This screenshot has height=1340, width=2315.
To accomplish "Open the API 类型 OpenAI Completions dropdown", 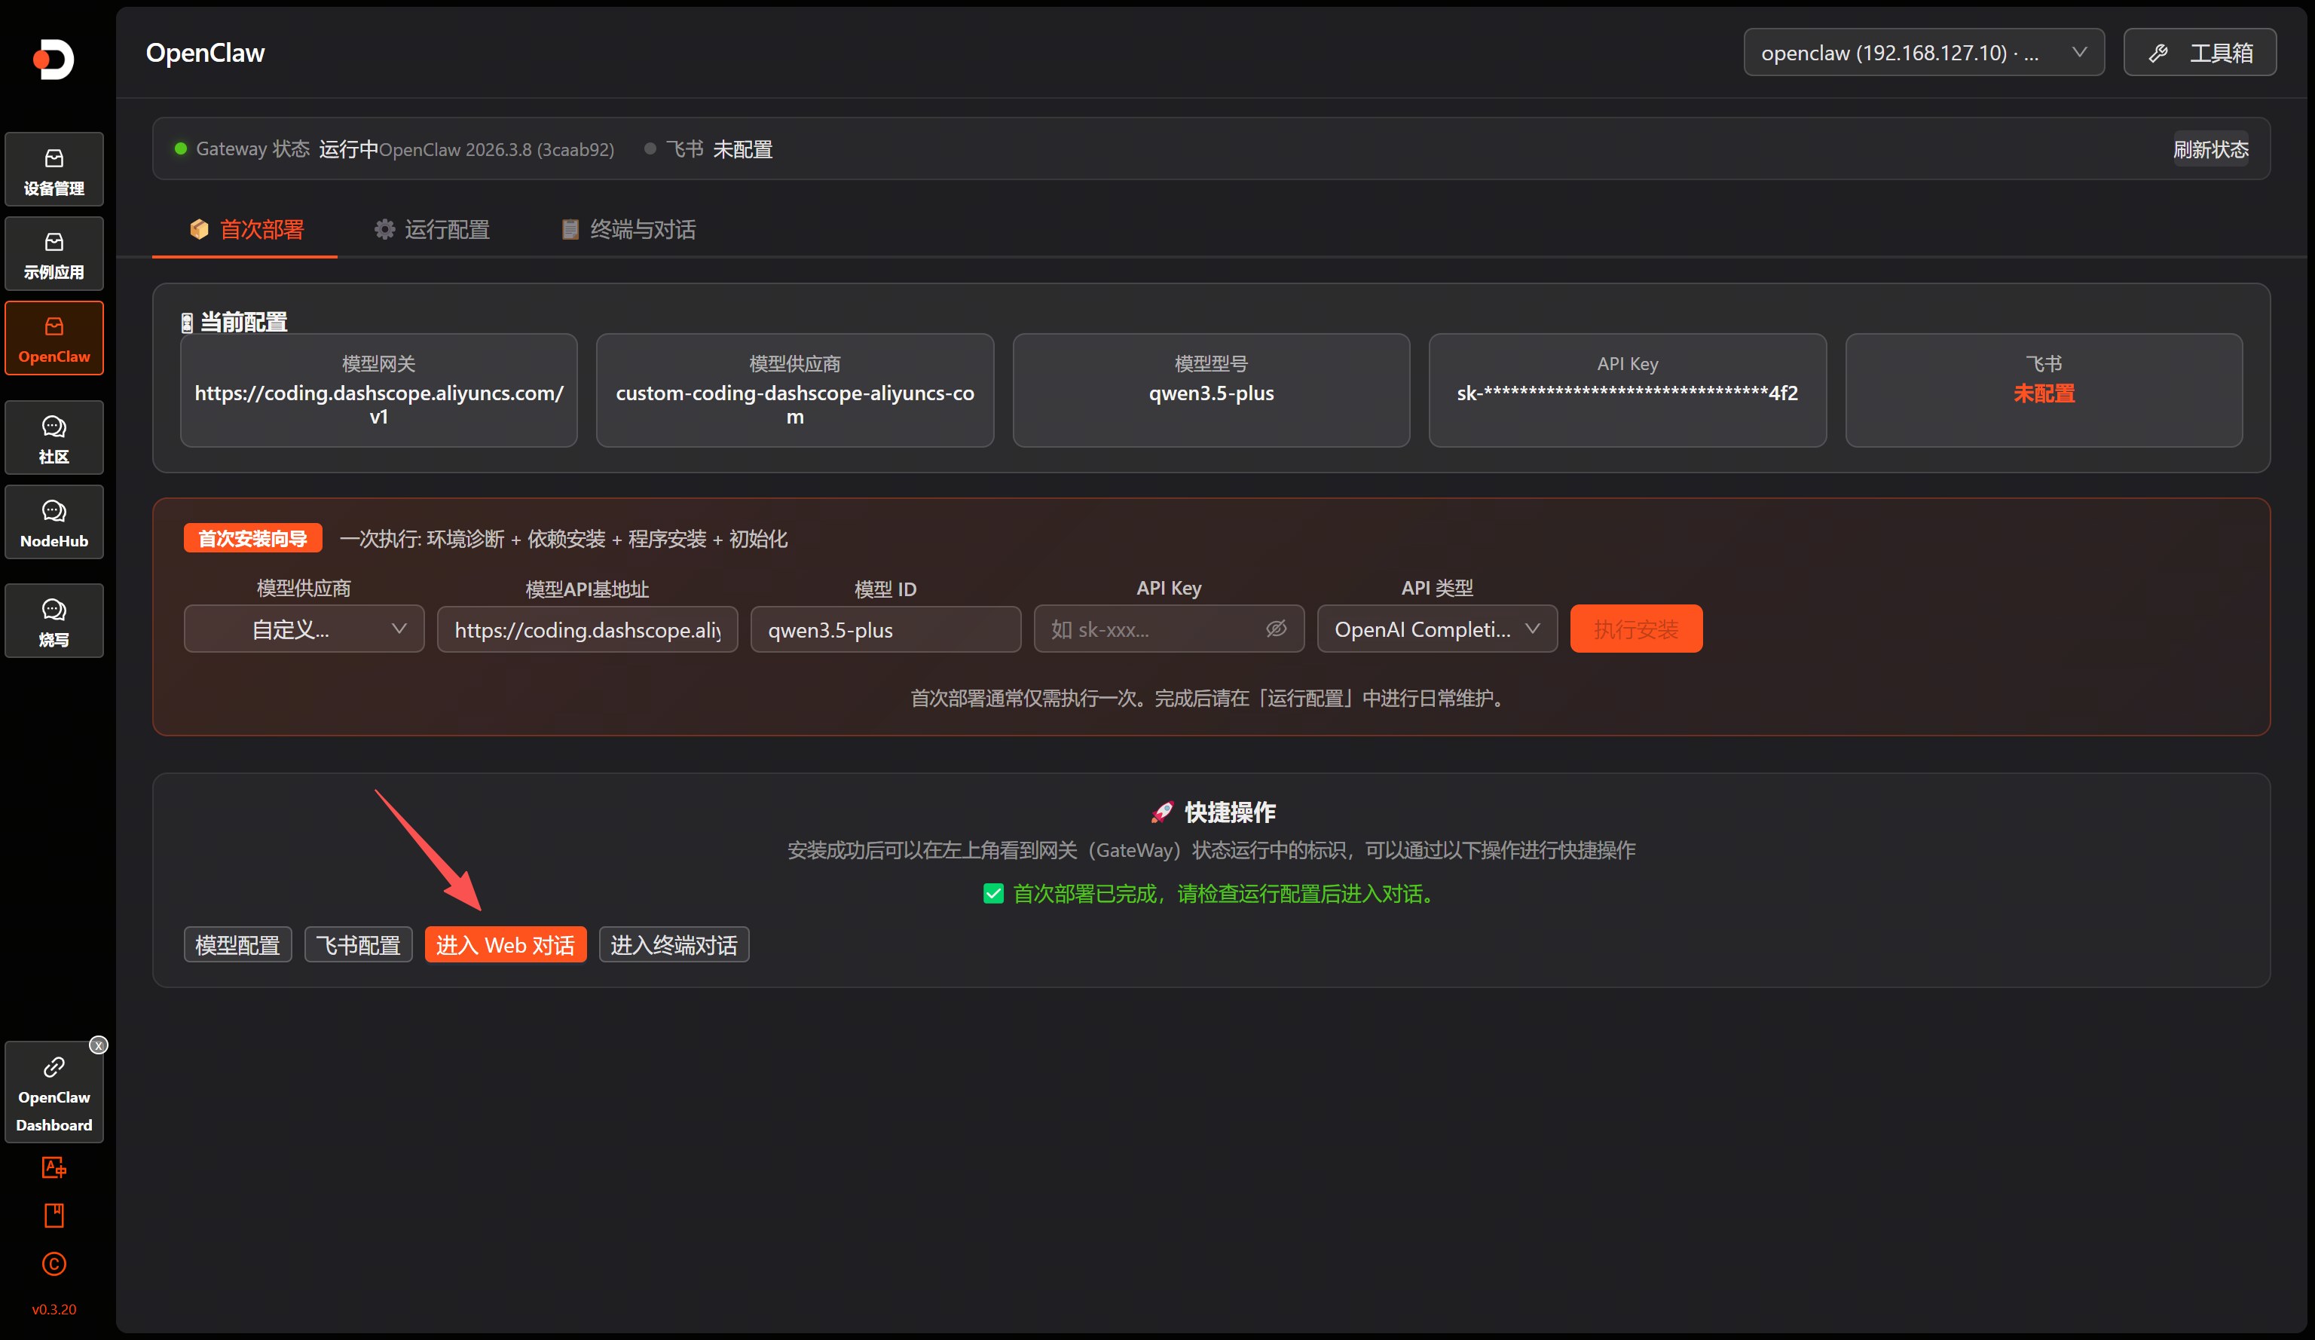I will tap(1437, 629).
